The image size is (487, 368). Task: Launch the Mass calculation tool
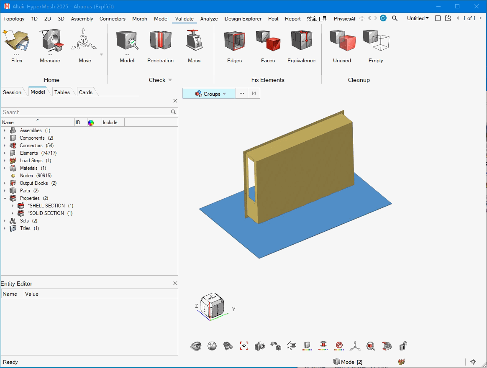(x=194, y=46)
